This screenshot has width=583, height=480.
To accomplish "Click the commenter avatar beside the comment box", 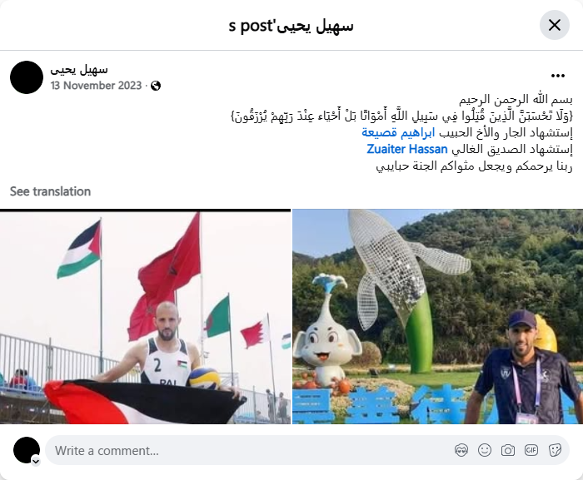I will click(x=27, y=450).
